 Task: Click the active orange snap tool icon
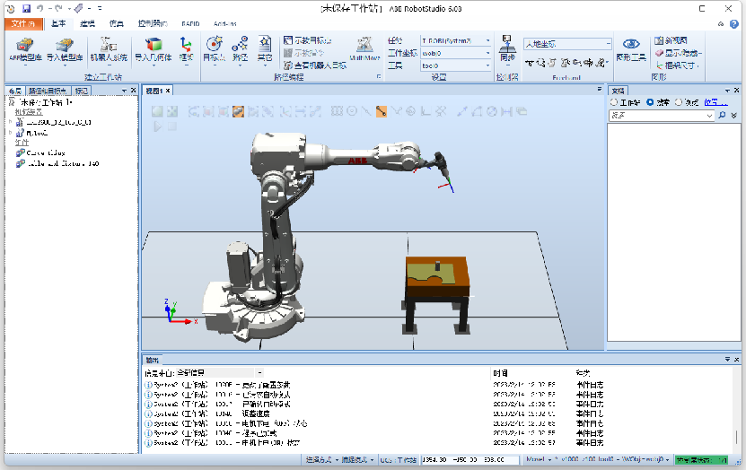(382, 112)
